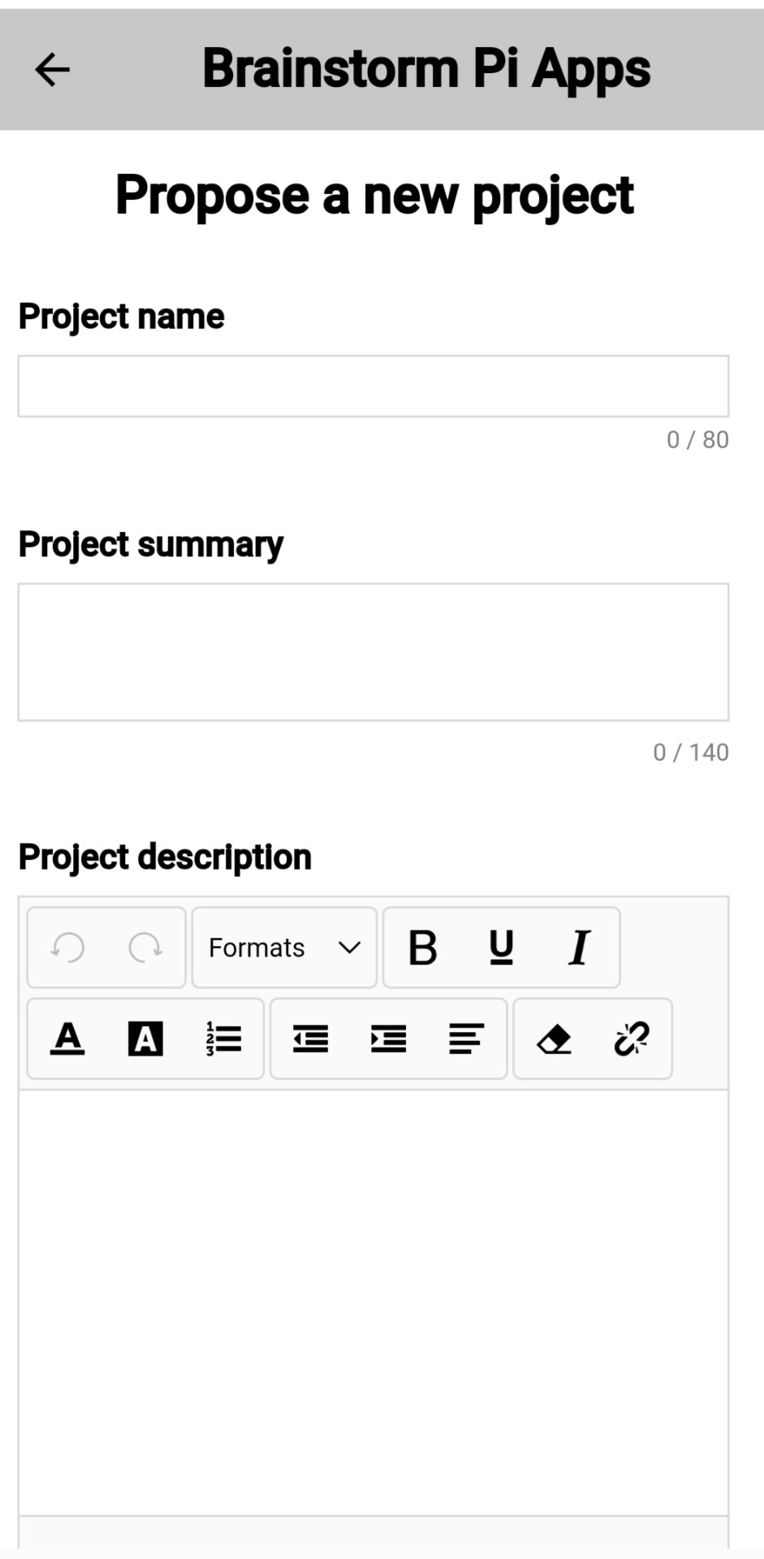Click the undo icon in editor toolbar

67,947
